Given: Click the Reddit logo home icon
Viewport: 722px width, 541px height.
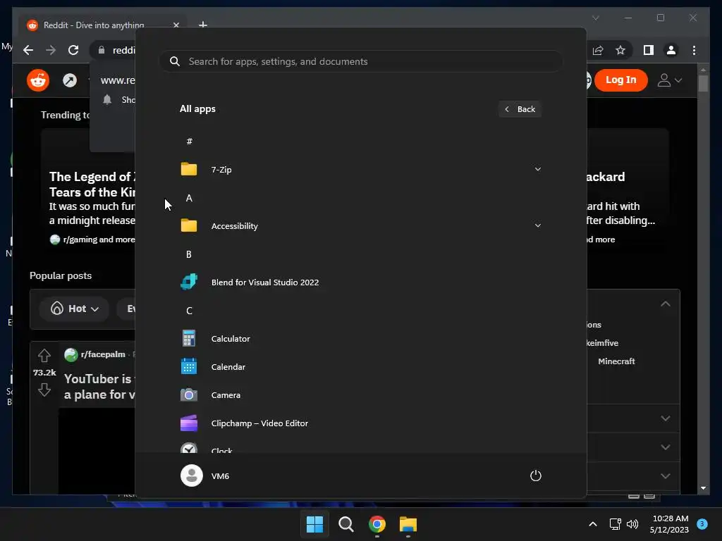Looking at the screenshot, I should tap(38, 80).
